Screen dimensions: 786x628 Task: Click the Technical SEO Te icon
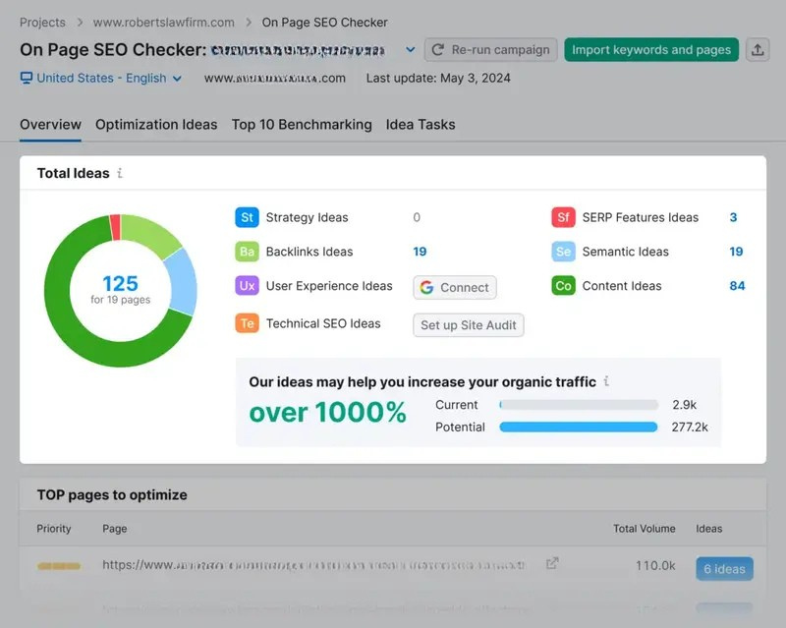tap(248, 323)
